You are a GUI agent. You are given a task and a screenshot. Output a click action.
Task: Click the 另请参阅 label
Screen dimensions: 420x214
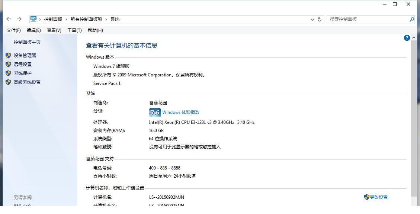[23, 197]
